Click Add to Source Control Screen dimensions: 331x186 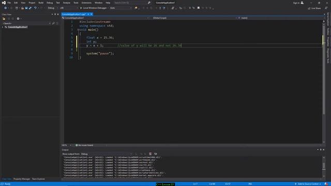[x=308, y=184]
